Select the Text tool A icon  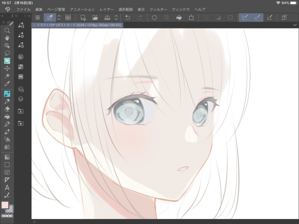tap(7, 188)
